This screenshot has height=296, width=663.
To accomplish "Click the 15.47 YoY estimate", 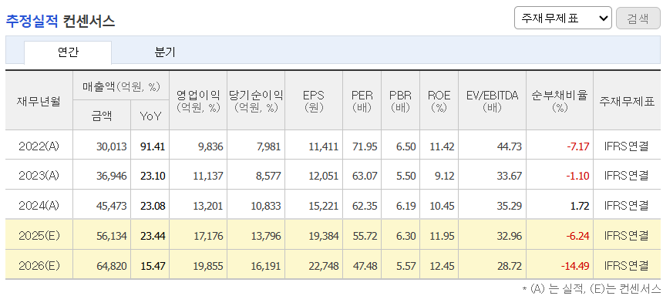I will tap(153, 266).
